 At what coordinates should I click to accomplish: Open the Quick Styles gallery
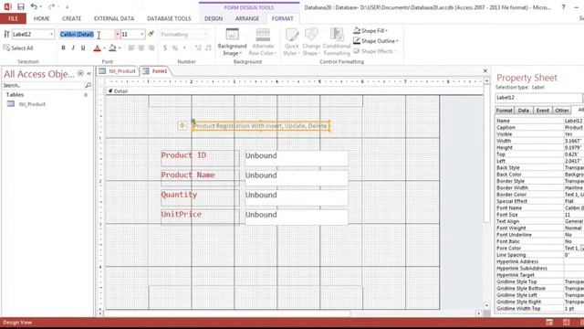[x=291, y=42]
